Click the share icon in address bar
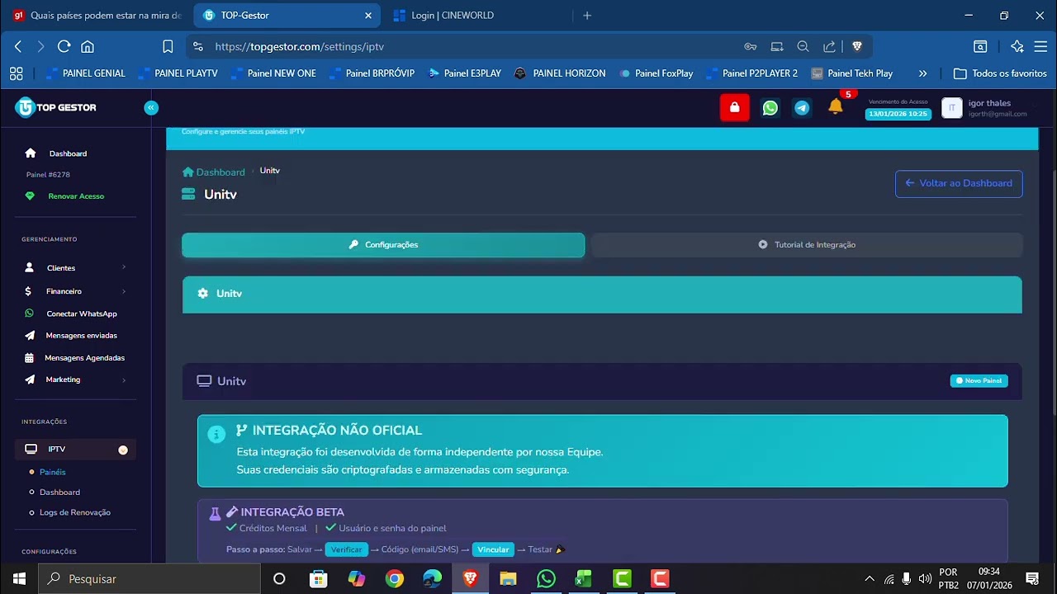The image size is (1057, 594). click(829, 47)
